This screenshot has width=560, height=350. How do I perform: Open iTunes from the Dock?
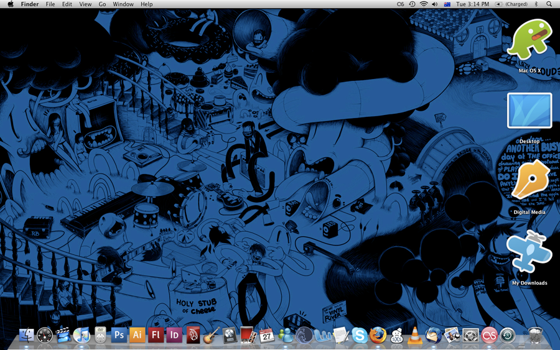coord(82,335)
